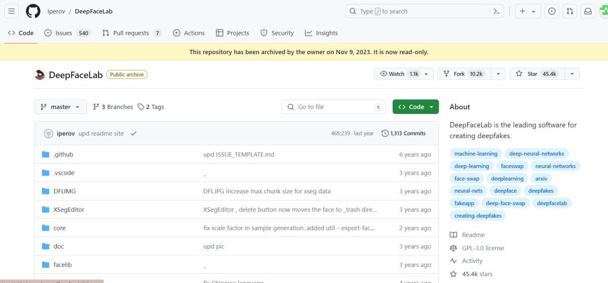This screenshot has height=283, width=608.
Task: View the 3 Branches link
Action: (x=113, y=107)
